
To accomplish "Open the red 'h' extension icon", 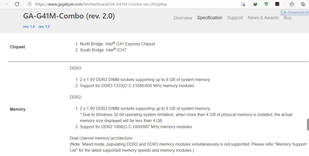I will (277, 4).
